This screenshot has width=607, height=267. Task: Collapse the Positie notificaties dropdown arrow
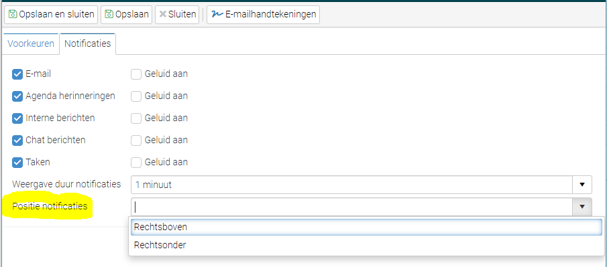point(582,207)
